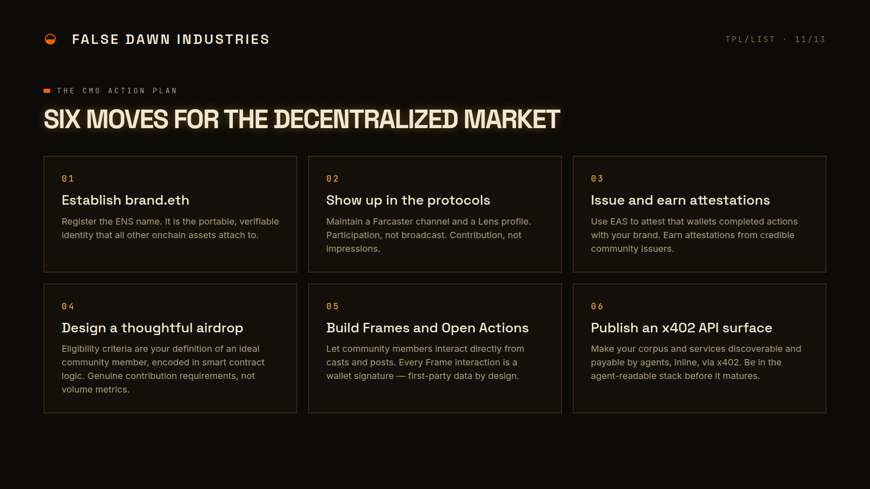Click the 03 card number

click(597, 179)
